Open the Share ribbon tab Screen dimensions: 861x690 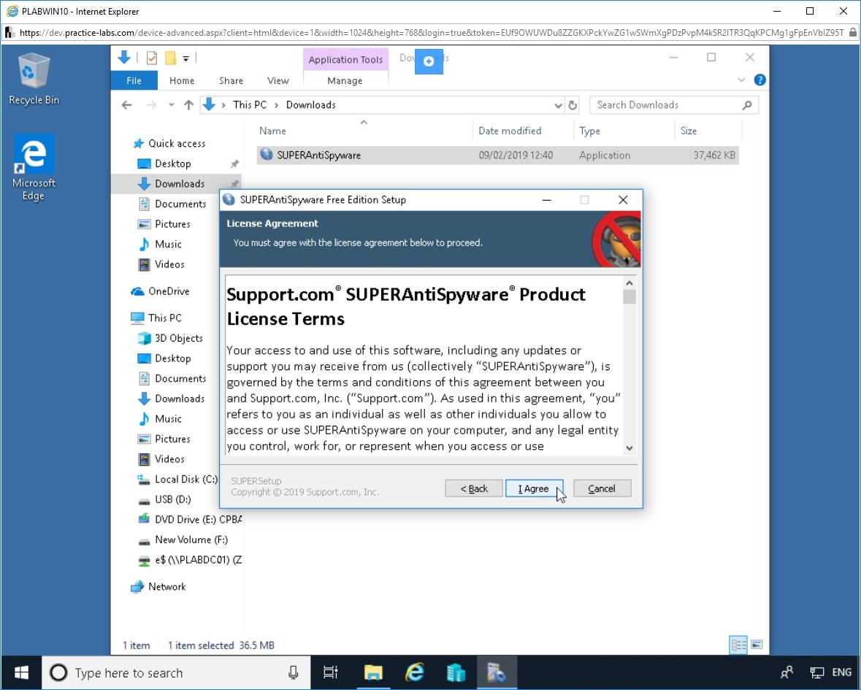231,81
